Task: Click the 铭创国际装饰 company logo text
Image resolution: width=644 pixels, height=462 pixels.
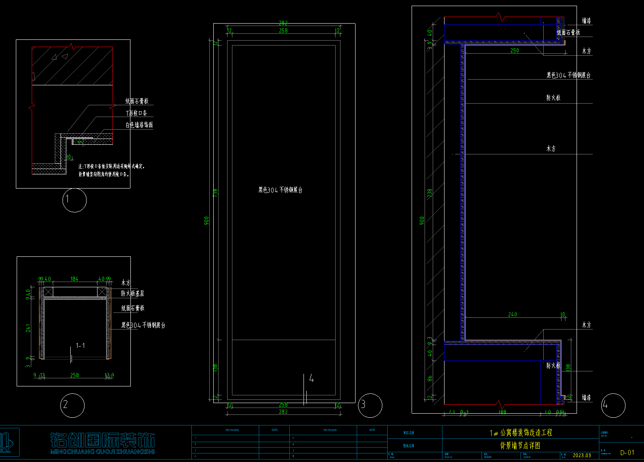Action: pyautogui.click(x=102, y=440)
